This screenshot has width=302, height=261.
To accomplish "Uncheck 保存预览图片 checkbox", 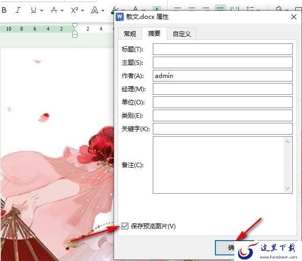I will tap(125, 226).
